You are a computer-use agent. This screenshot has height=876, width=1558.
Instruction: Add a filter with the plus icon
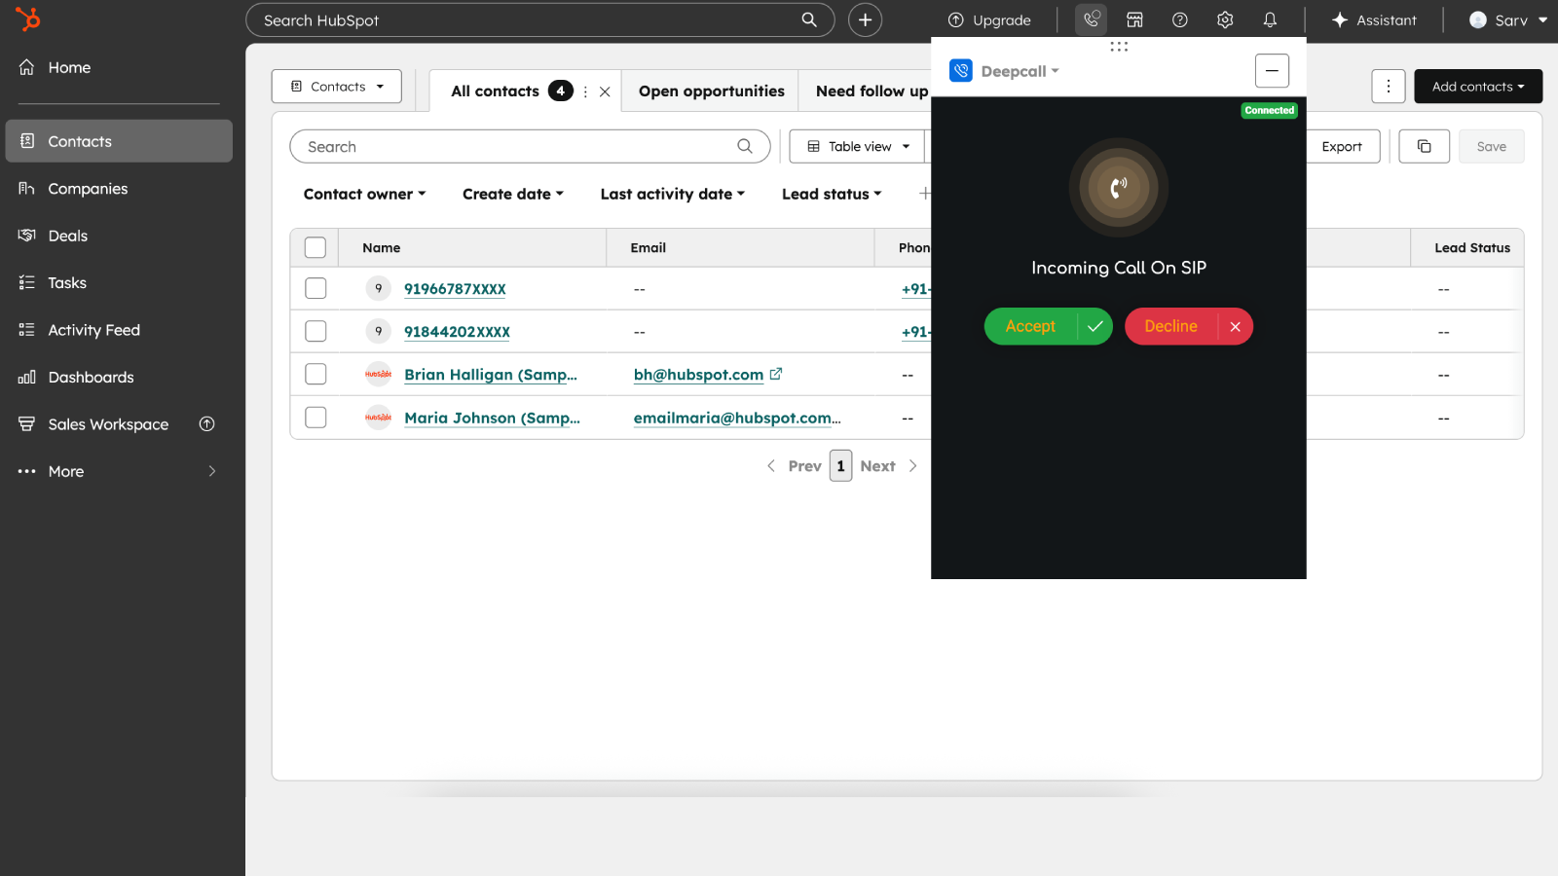pos(924,194)
